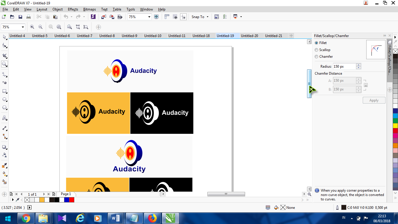Toggle Show Rulers in standard toolbar

167,17
